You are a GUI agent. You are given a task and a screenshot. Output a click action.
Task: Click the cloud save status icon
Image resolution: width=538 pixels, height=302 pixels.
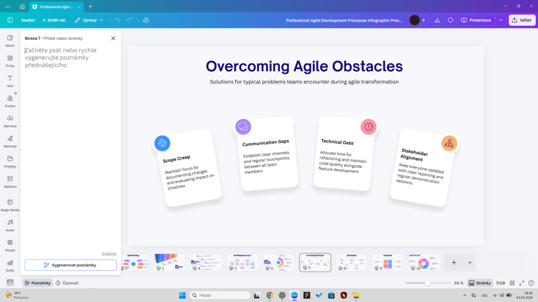[x=146, y=20]
